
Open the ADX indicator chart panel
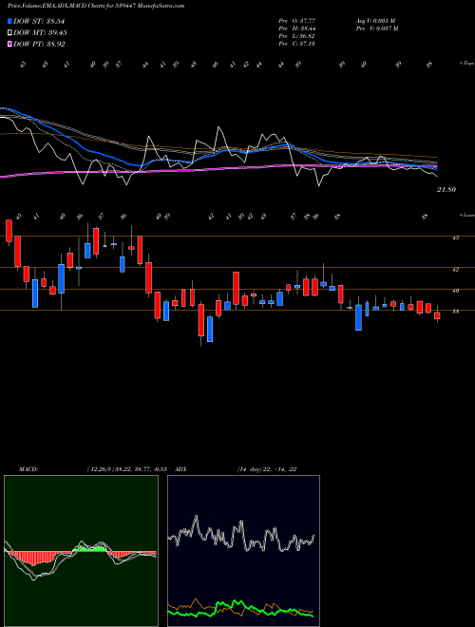(x=243, y=551)
